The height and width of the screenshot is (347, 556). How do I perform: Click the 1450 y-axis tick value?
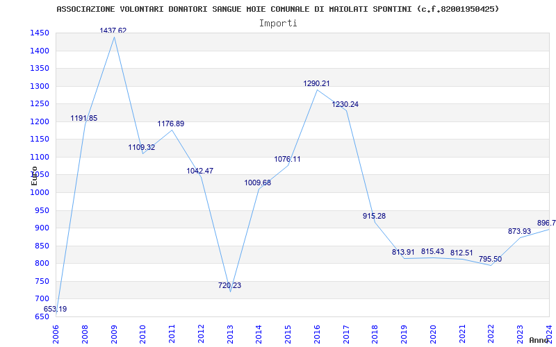tap(40, 33)
